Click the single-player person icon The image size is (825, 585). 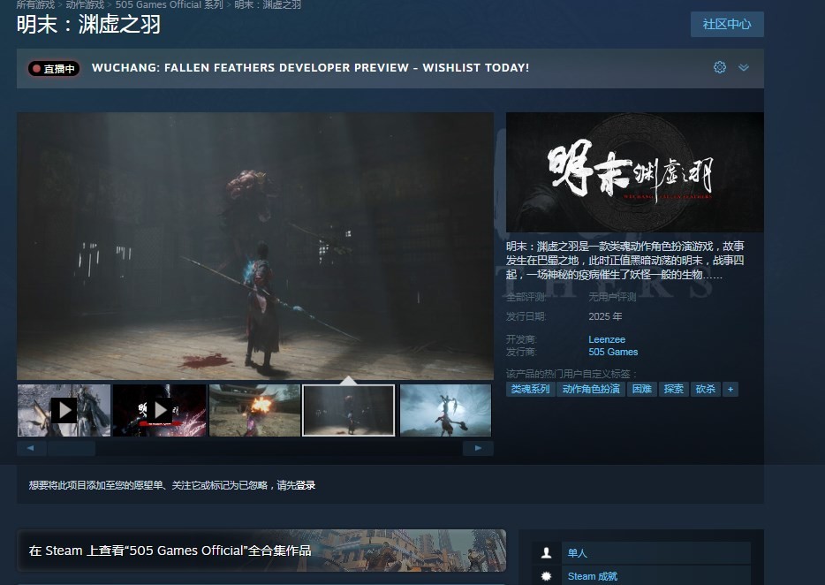(547, 553)
